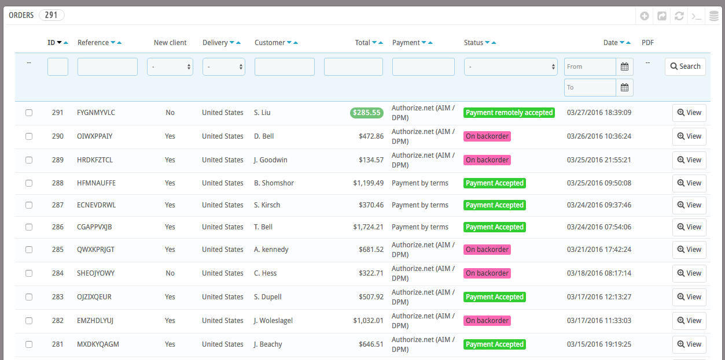Click Payment Accepted status for order 288
This screenshot has height=360, width=725.
pyautogui.click(x=495, y=183)
